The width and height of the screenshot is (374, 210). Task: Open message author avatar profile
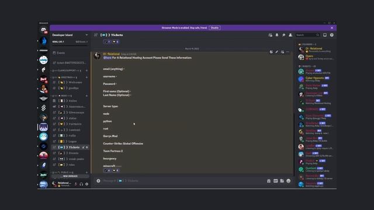pos(97,56)
